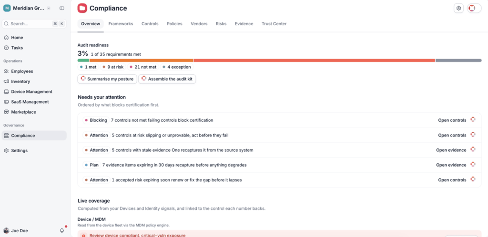
Task: Click the red not-met segment of readiness bar
Action: coord(314,60)
